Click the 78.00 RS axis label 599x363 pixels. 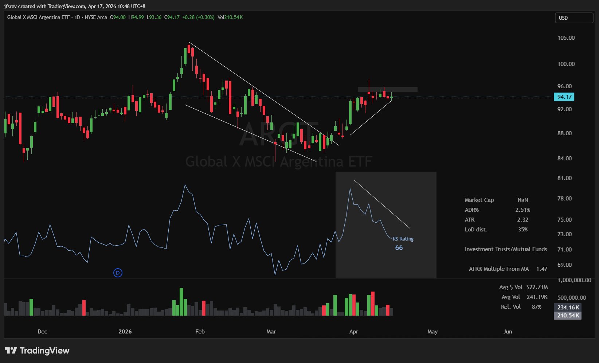pyautogui.click(x=564, y=199)
